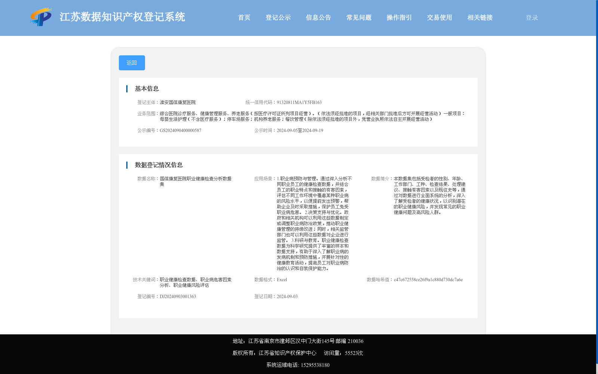The height and width of the screenshot is (374, 598).
Task: Click the 登录 link
Action: [532, 18]
